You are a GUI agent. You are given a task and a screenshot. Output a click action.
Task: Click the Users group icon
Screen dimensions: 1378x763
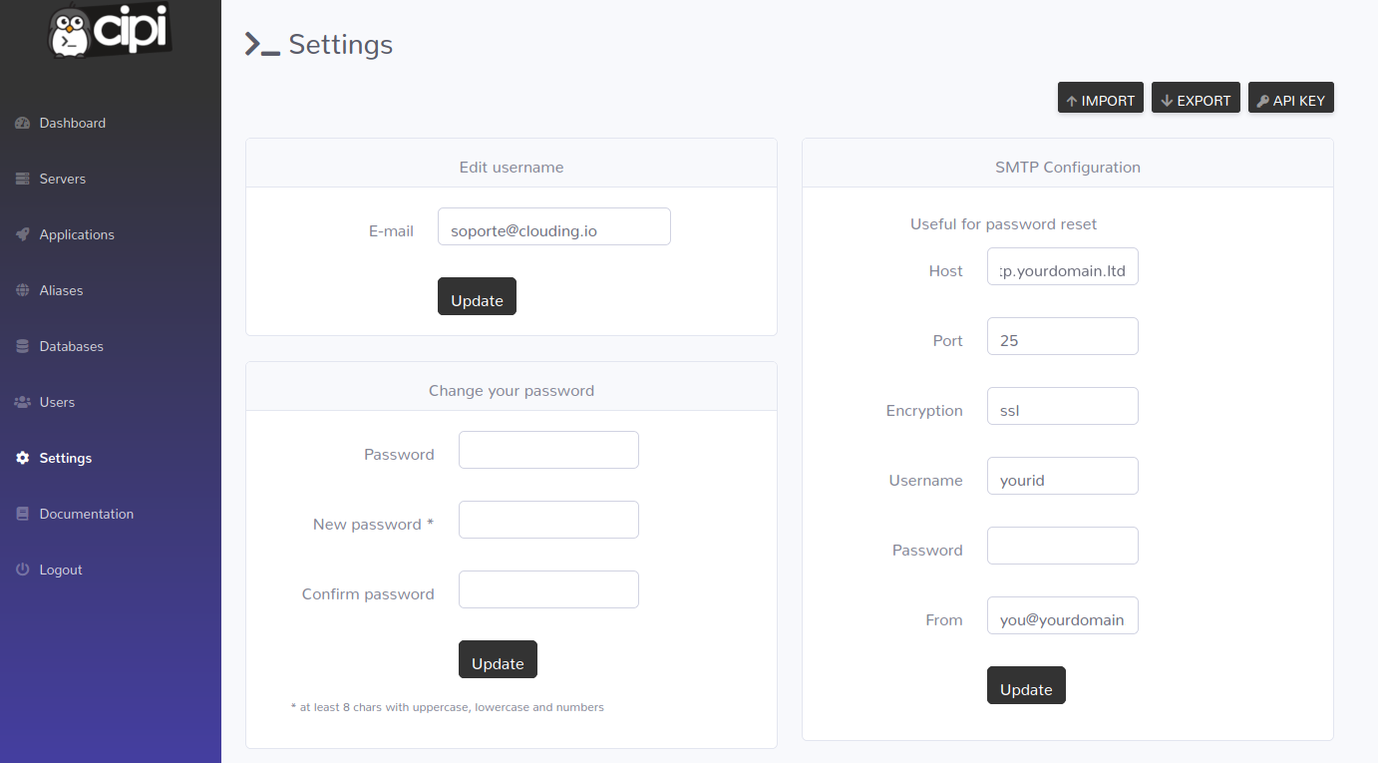pyautogui.click(x=23, y=403)
